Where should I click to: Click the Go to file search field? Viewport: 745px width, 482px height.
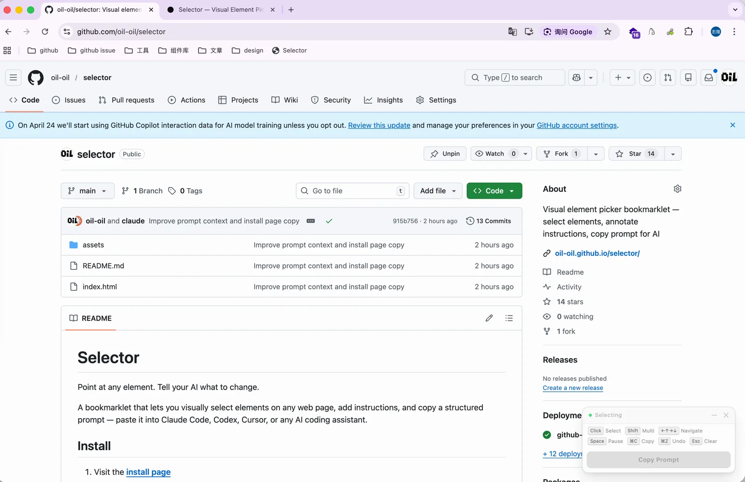tap(352, 191)
